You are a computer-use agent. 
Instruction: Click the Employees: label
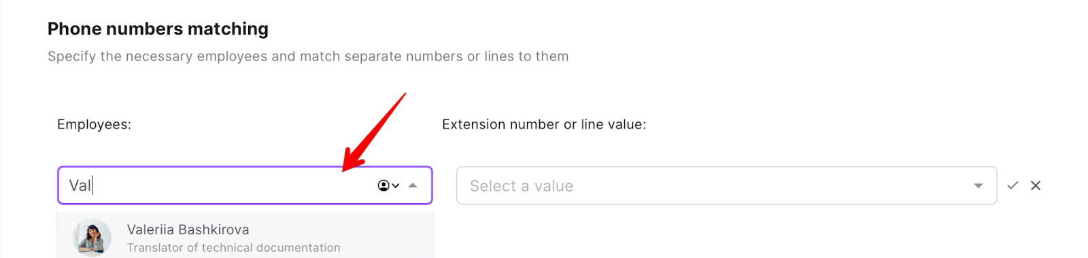click(94, 124)
